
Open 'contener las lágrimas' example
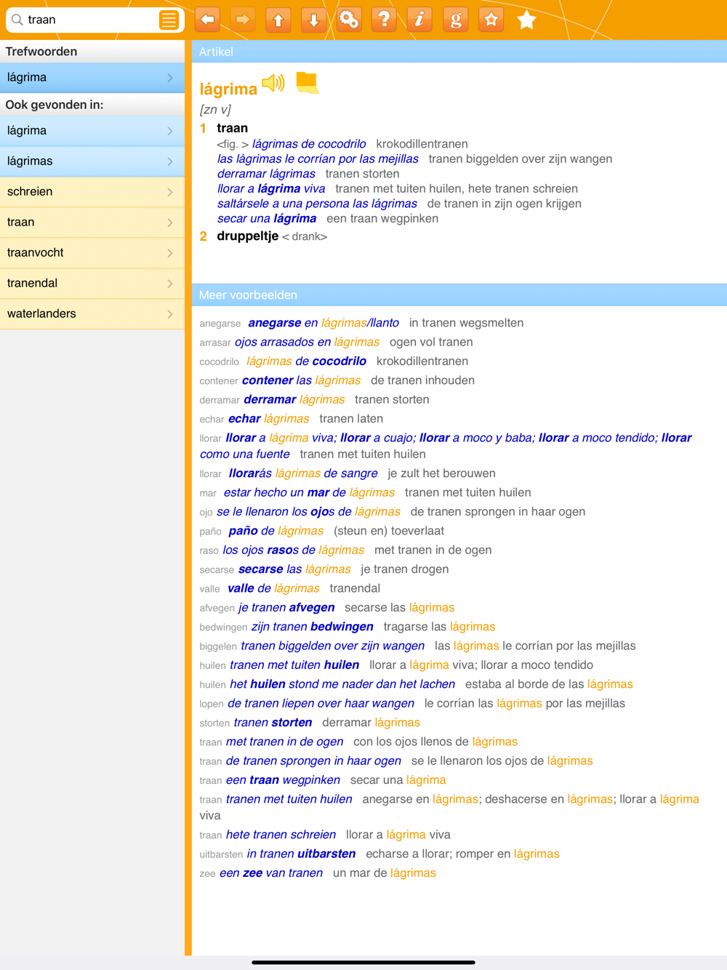302,380
